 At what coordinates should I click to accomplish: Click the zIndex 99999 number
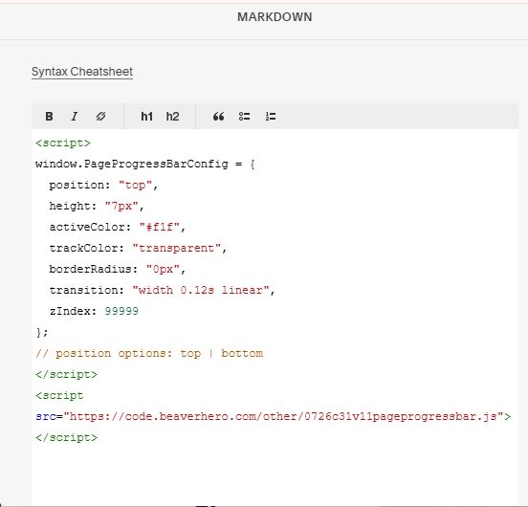(x=121, y=311)
